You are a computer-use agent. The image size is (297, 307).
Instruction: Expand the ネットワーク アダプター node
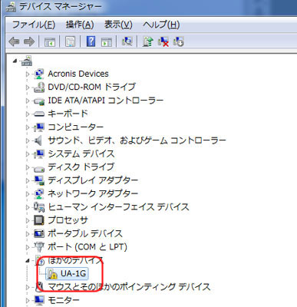click(28, 193)
